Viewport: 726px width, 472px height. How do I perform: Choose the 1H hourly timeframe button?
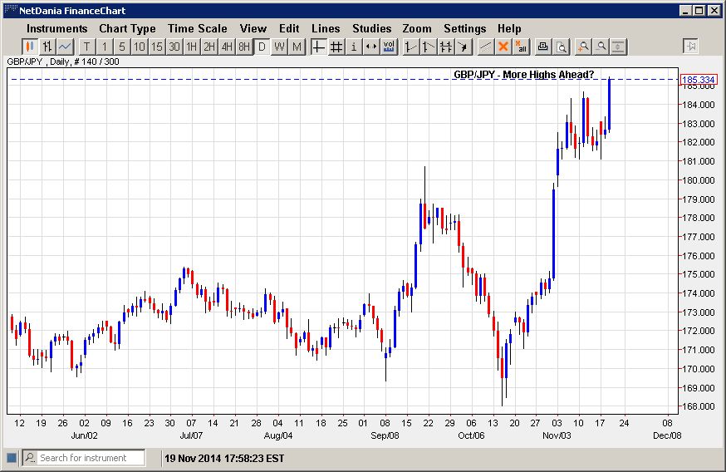click(x=192, y=47)
